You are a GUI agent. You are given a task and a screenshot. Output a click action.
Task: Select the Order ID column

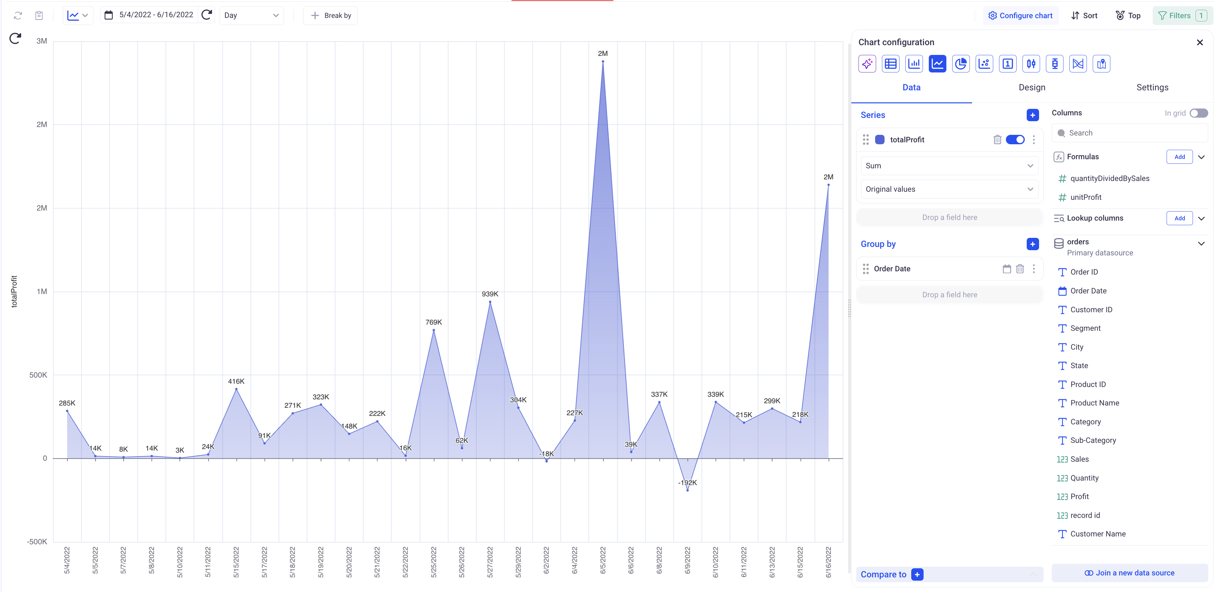coord(1084,272)
